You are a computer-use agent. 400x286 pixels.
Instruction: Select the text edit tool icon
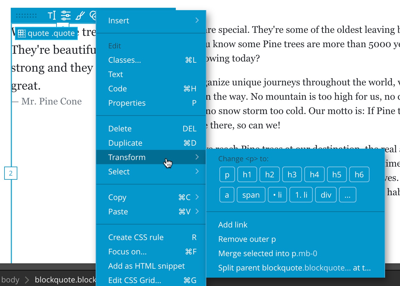(52, 15)
